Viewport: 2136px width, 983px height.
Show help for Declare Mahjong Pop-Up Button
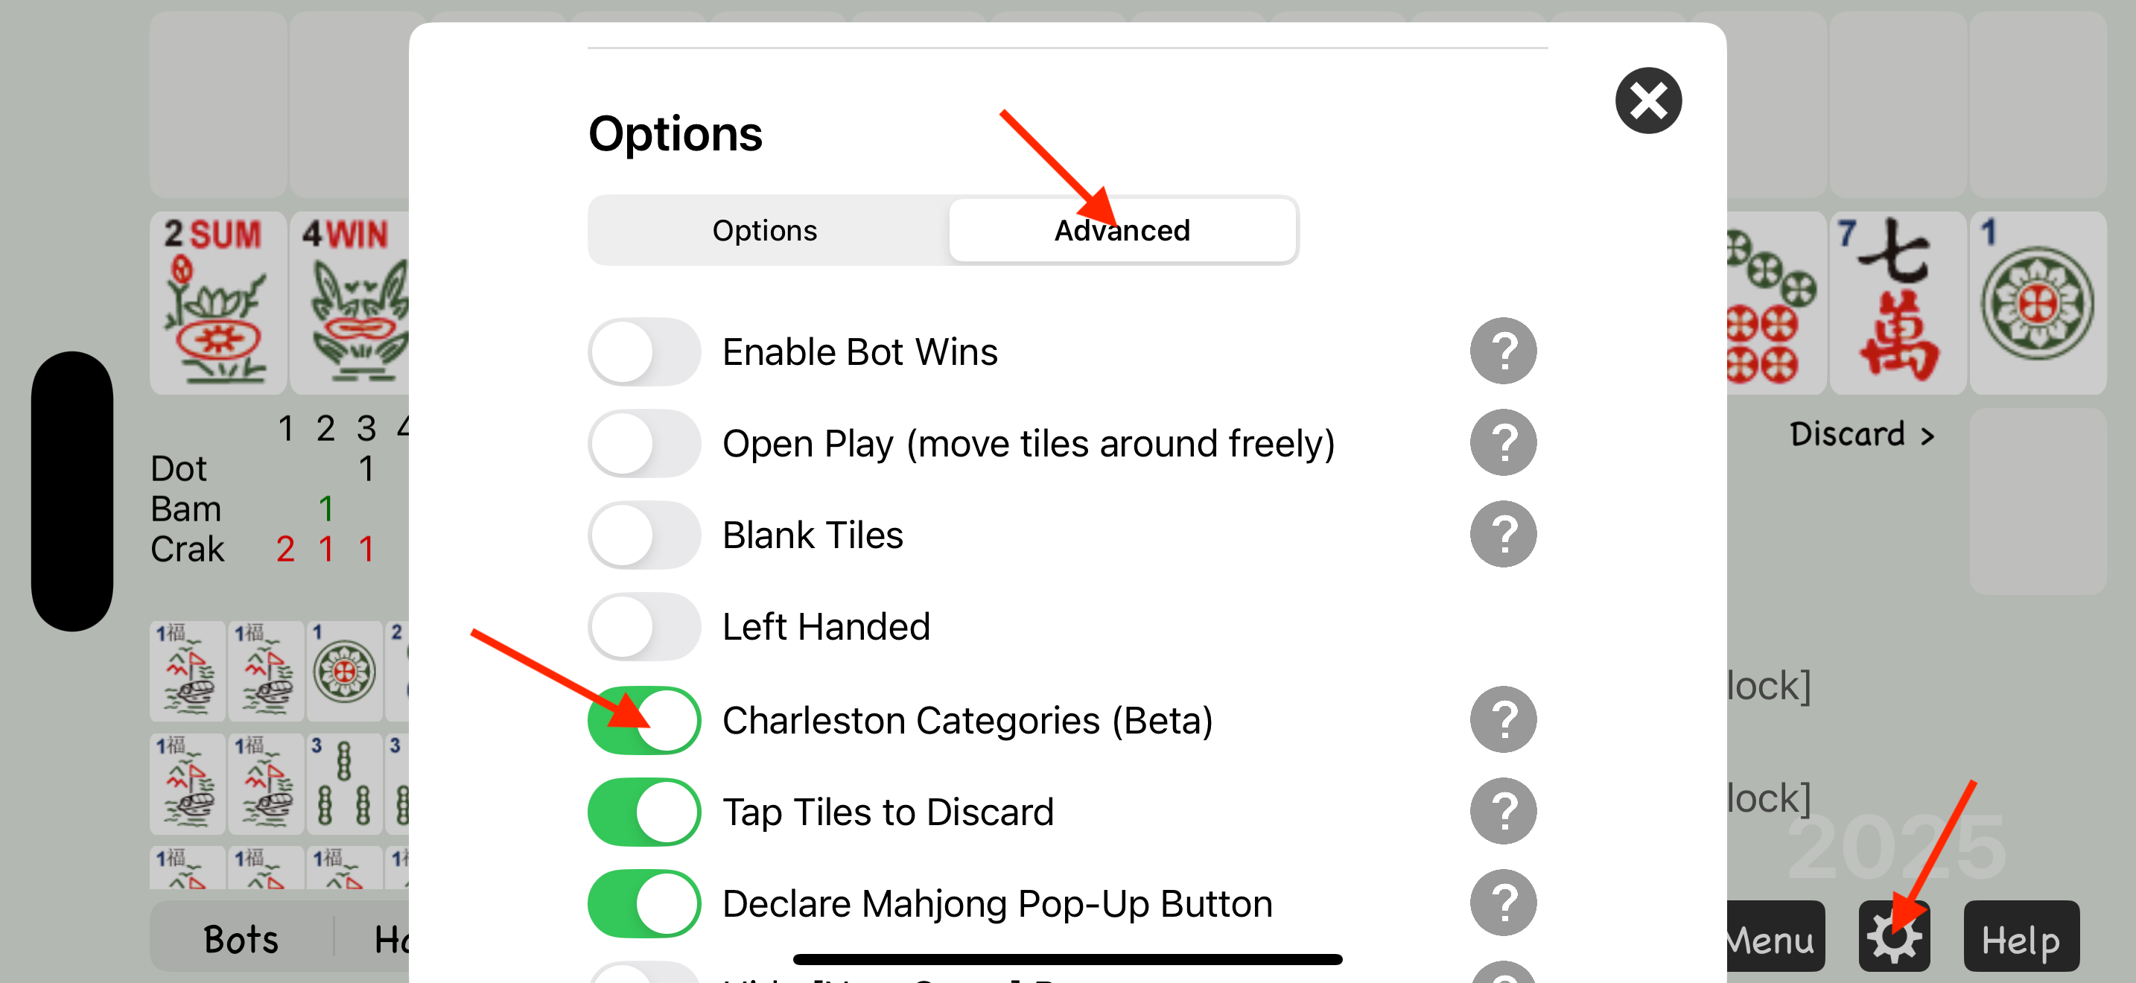tap(1502, 903)
